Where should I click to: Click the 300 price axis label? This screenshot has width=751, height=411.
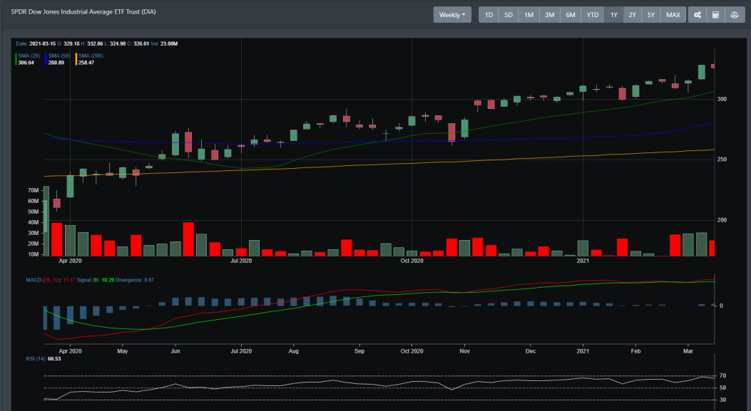[x=722, y=99]
